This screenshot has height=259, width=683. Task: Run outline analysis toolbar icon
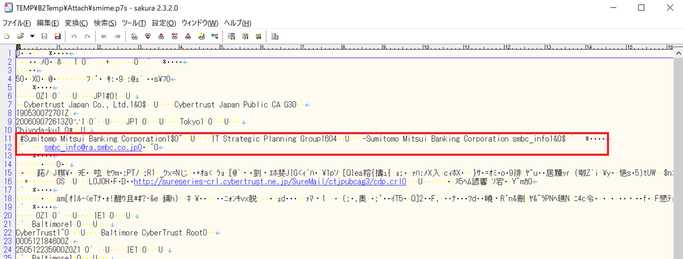[x=215, y=36]
